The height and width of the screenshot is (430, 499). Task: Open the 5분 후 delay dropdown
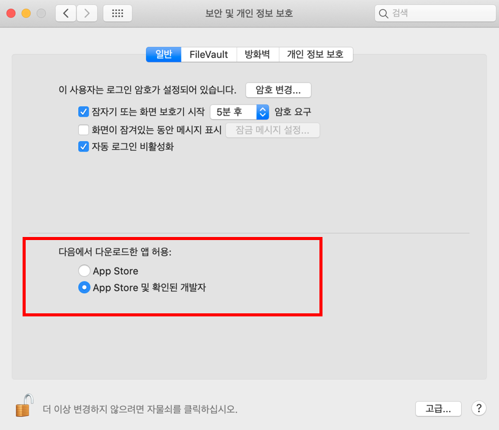point(239,112)
